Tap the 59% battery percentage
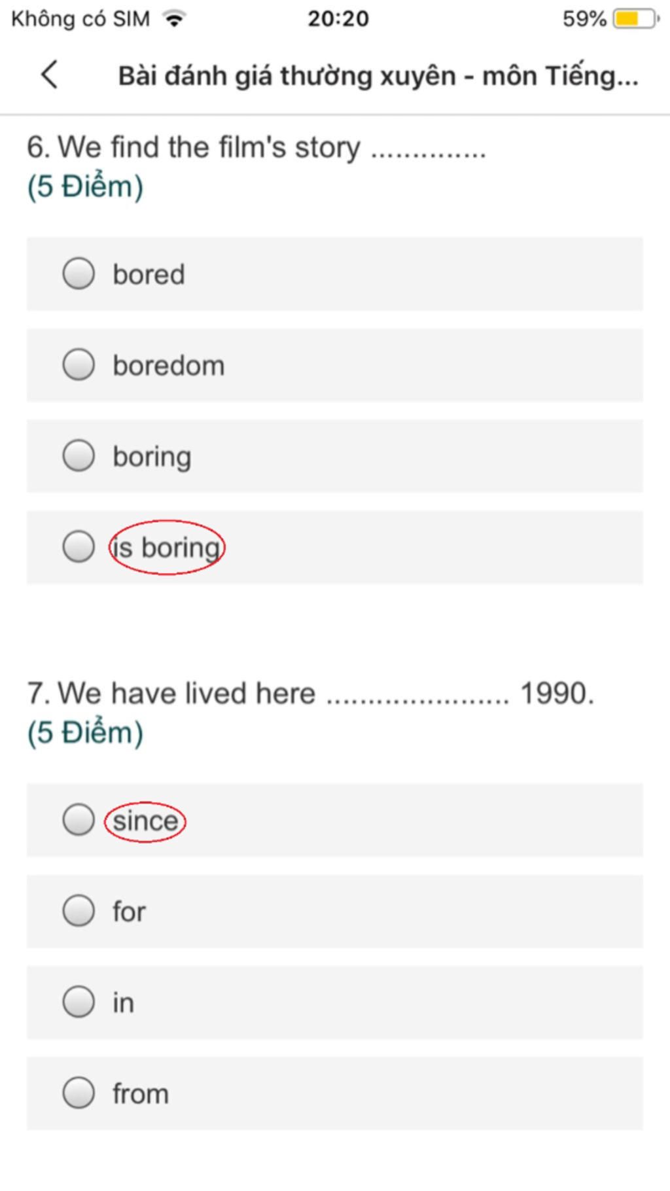The image size is (670, 1191). click(584, 19)
